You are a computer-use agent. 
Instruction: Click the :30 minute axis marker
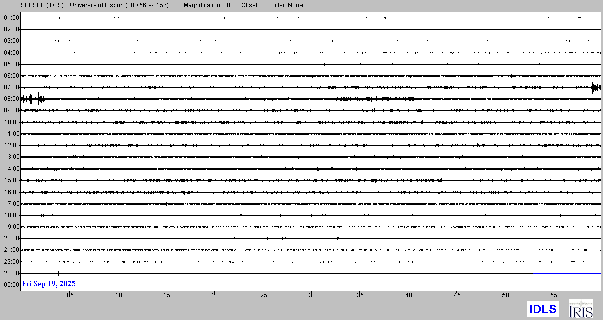[311, 295]
